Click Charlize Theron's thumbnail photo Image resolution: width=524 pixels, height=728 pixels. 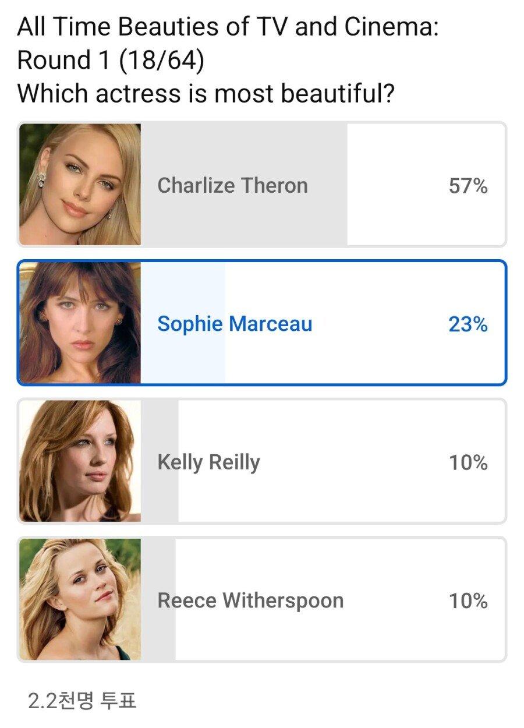coord(80,185)
